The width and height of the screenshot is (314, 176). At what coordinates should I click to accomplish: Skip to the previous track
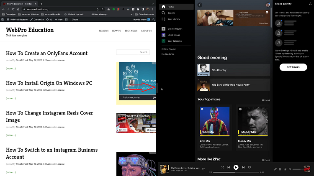tap(229, 167)
